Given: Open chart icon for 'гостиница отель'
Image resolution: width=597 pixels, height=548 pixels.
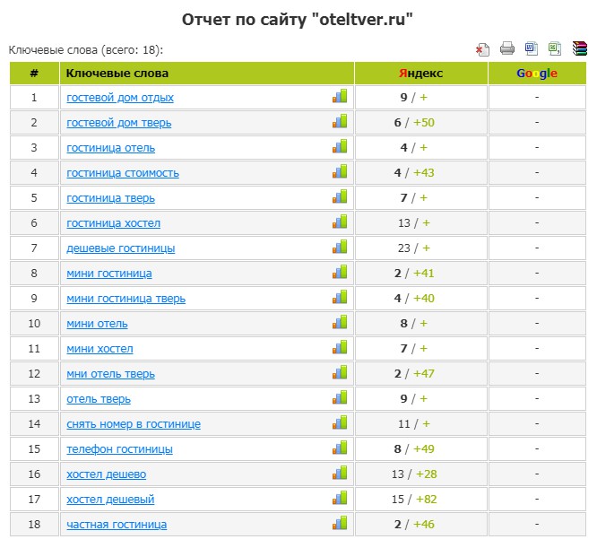Looking at the screenshot, I should tap(340, 146).
